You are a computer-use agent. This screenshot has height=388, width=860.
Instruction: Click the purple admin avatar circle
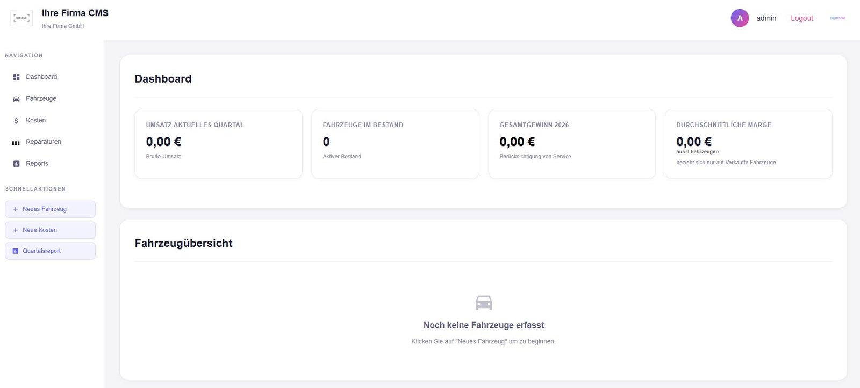[740, 18]
